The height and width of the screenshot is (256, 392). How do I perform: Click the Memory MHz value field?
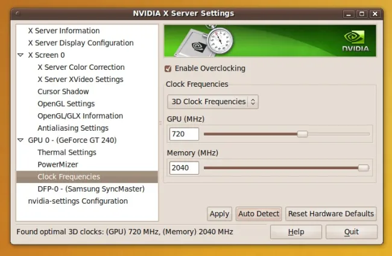click(x=185, y=168)
